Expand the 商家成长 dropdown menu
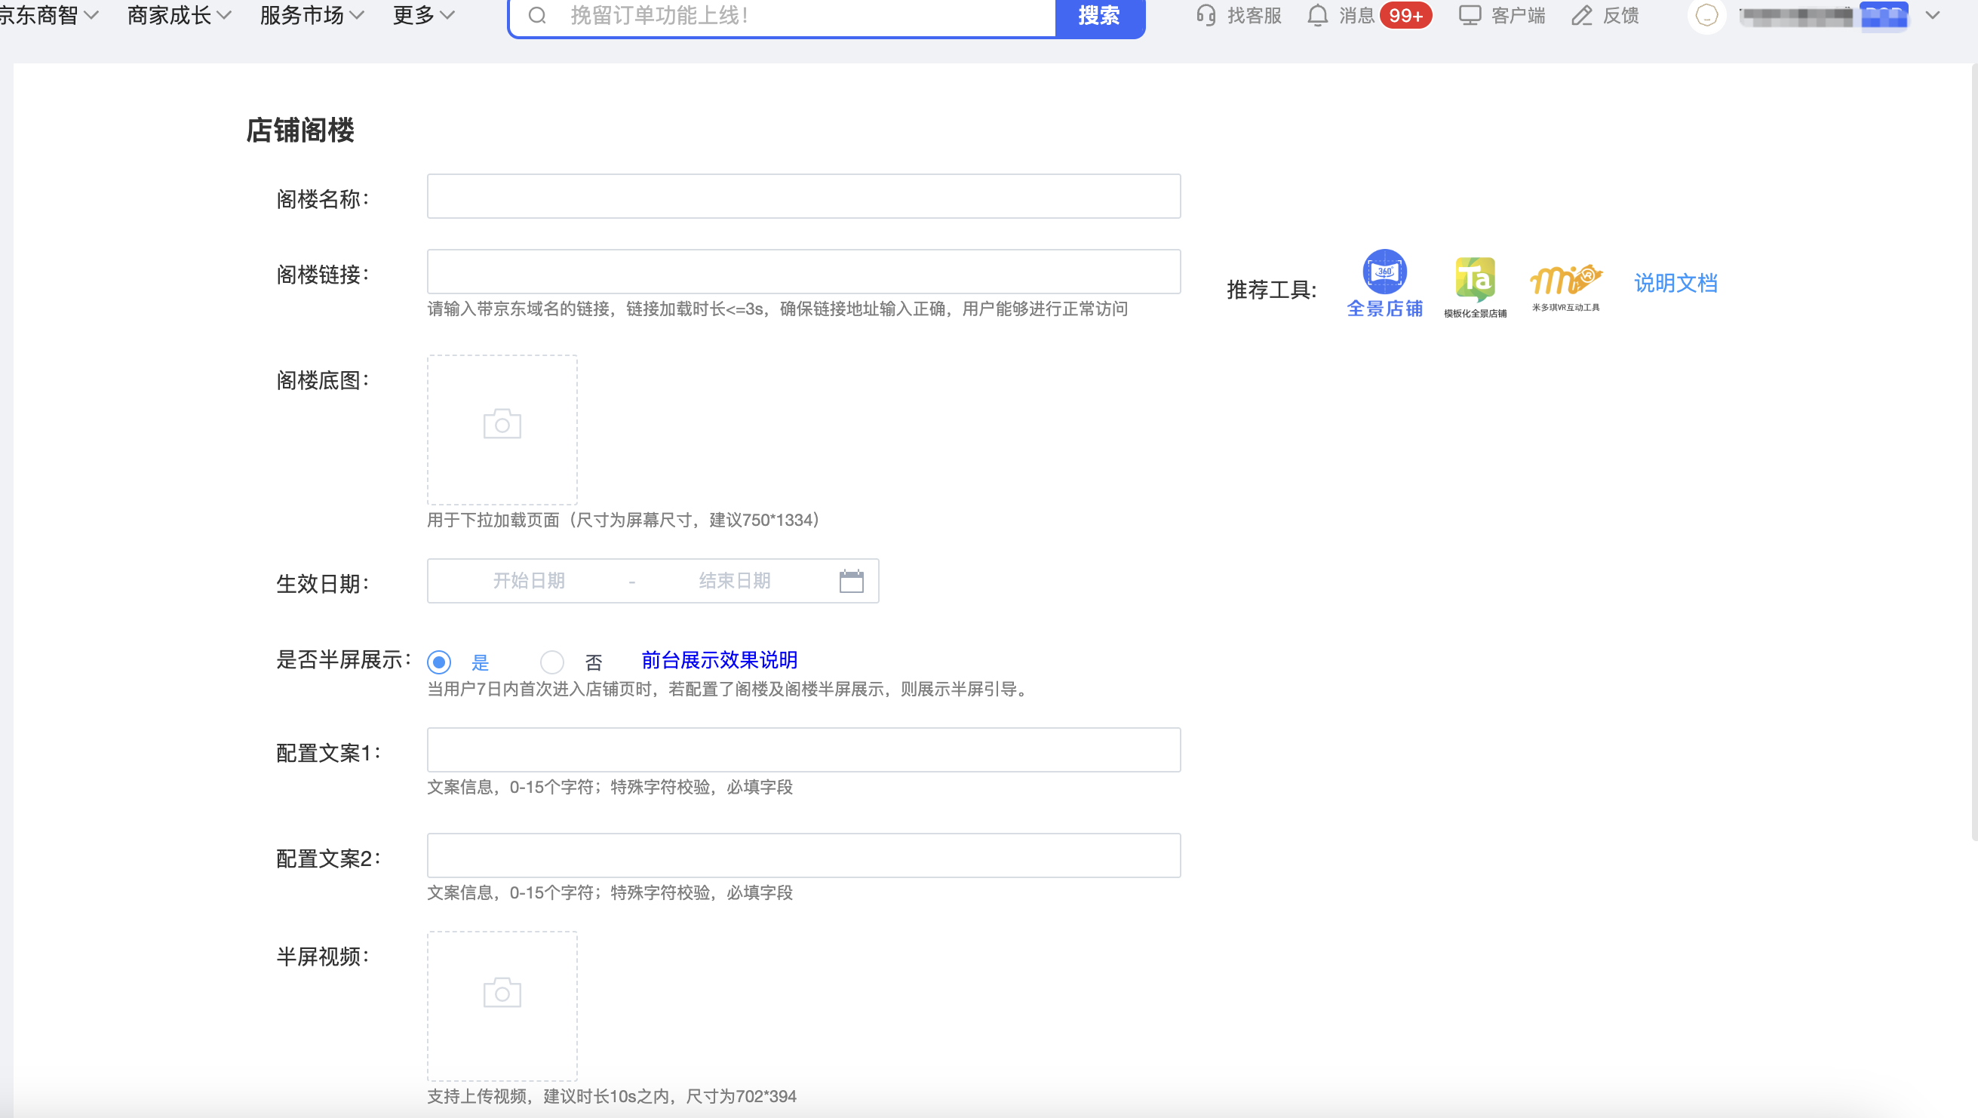1978x1118 pixels. pyautogui.click(x=180, y=15)
